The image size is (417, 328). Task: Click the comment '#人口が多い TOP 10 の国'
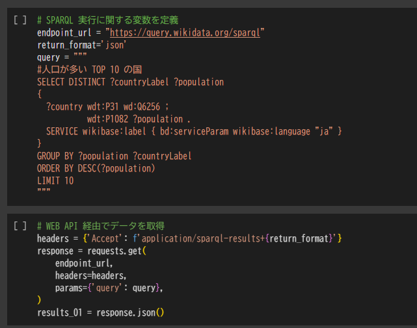(89, 69)
